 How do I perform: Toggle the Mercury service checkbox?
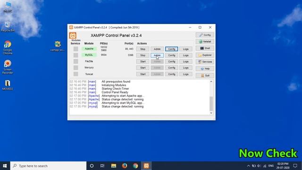point(75,68)
